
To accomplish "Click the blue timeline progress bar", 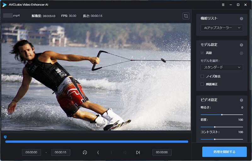I will 97,142.
